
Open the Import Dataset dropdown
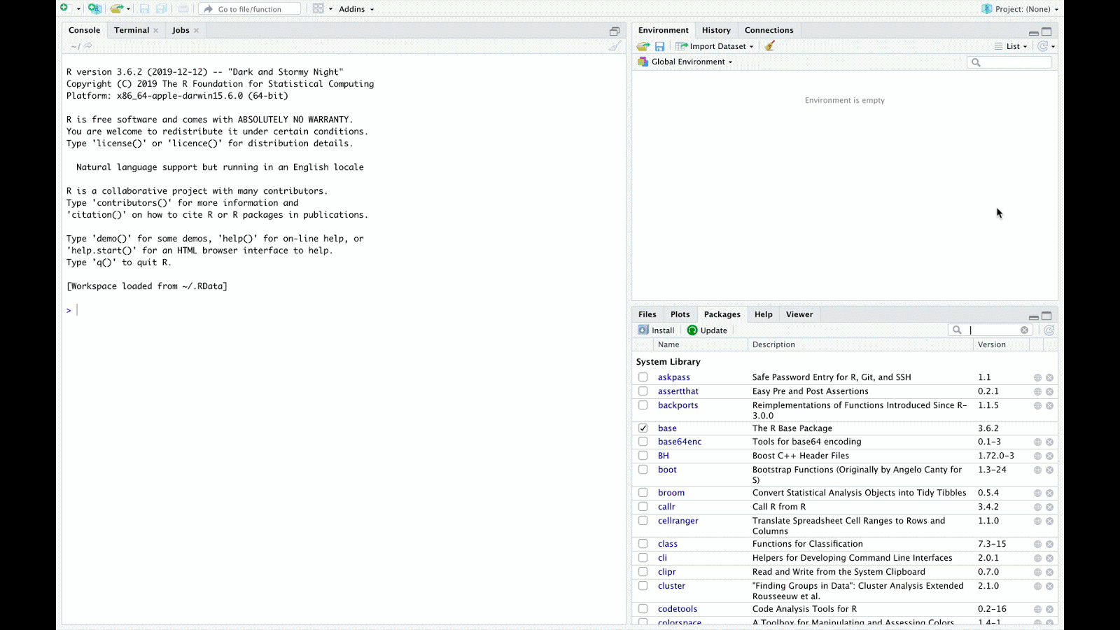point(715,46)
